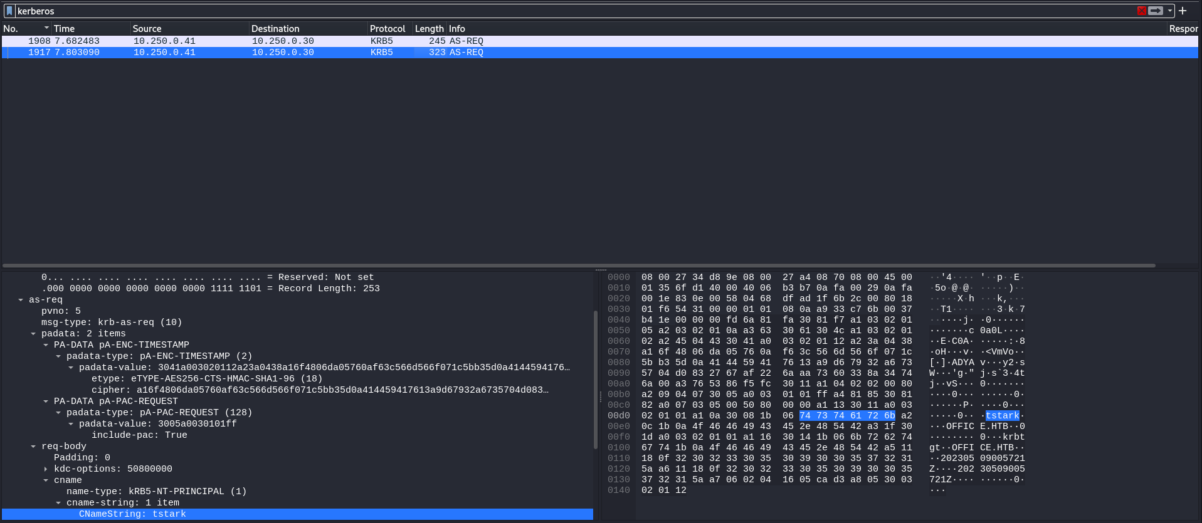Click the packet details vertical scrollbar
The width and height of the screenshot is (1202, 523).
596,380
